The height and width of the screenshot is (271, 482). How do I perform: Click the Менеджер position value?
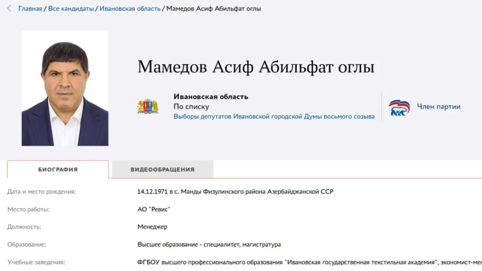tap(152, 227)
